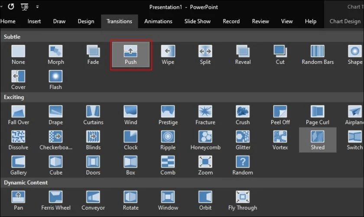This screenshot has height=217, width=364.
Task: Apply the Blinds transition
Action: [x=93, y=140]
